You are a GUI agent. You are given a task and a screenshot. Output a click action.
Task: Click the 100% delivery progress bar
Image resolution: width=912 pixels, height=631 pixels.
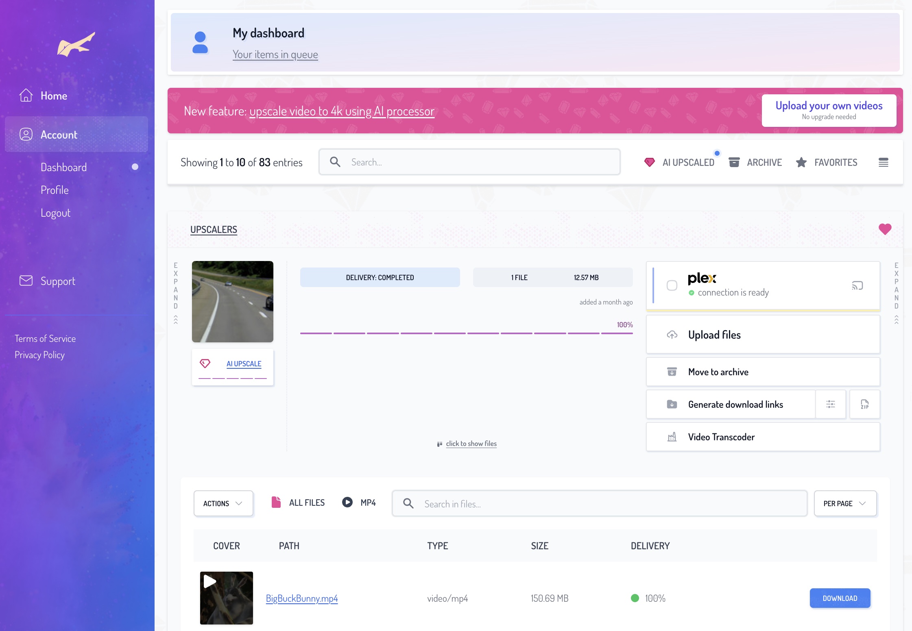[x=466, y=333]
